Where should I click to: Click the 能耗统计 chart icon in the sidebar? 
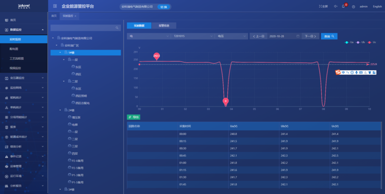point(7,98)
